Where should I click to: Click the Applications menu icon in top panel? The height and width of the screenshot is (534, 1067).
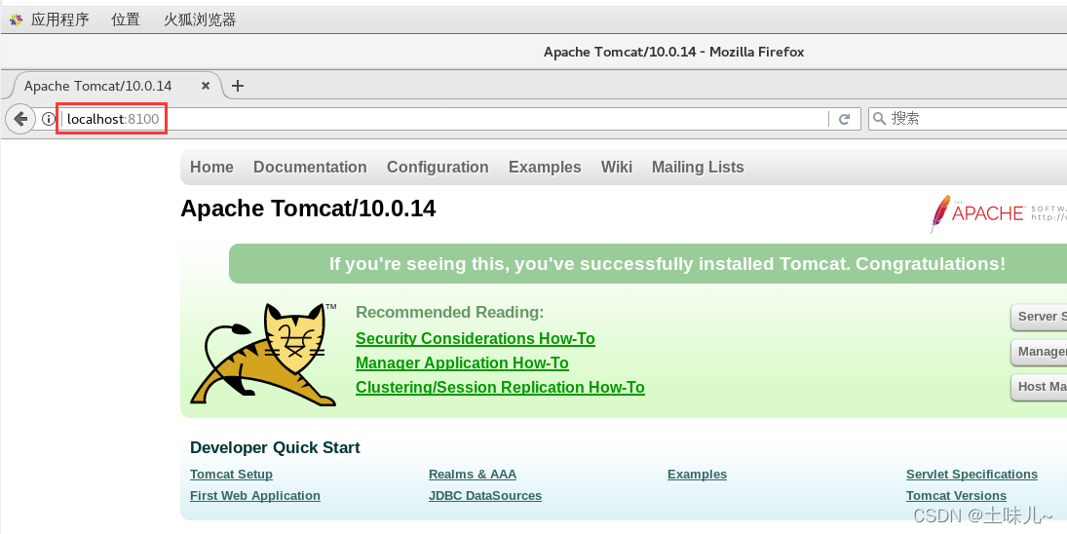tap(16, 19)
